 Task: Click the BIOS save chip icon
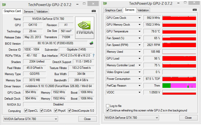click(x=91, y=43)
